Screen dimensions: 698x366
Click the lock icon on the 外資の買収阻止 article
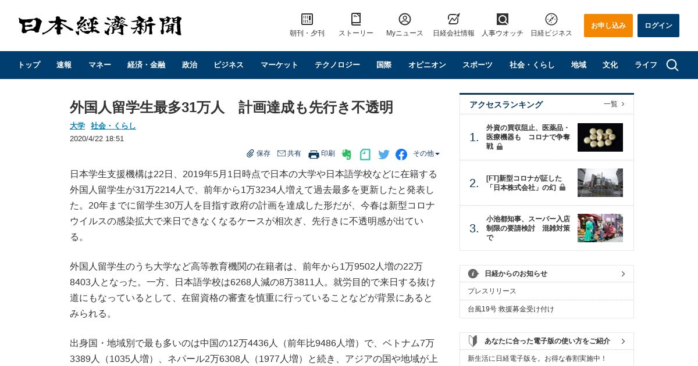tap(500, 146)
